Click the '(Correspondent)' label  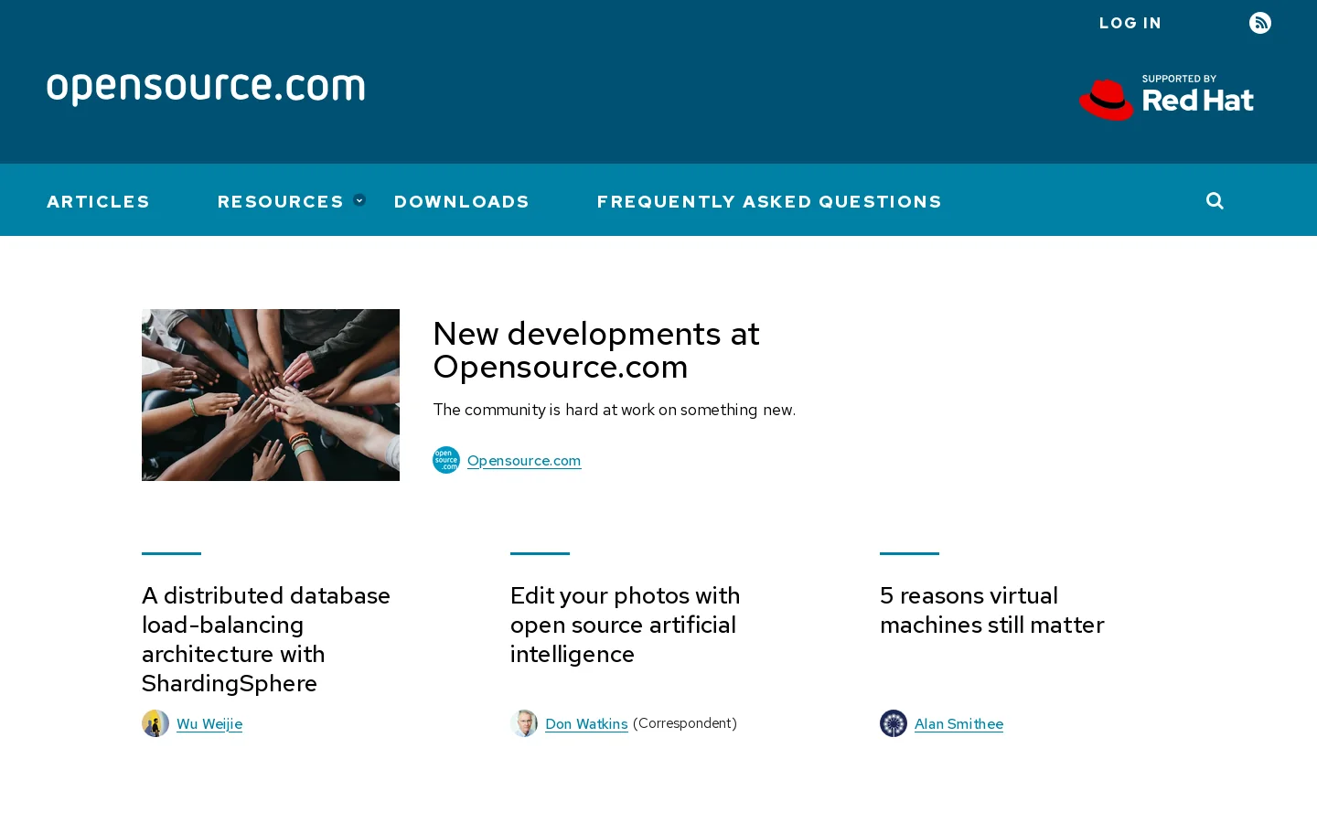coord(685,723)
